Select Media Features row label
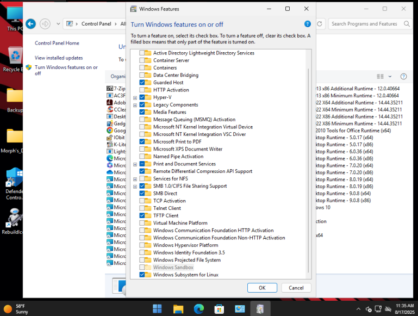This screenshot has width=418, height=316. click(x=170, y=112)
